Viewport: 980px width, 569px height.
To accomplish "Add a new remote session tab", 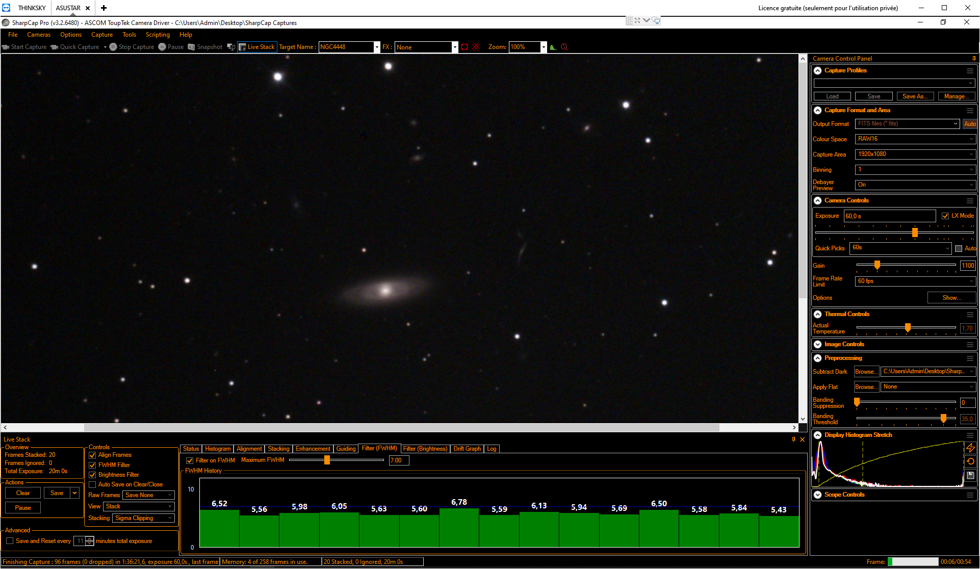I will (x=104, y=8).
